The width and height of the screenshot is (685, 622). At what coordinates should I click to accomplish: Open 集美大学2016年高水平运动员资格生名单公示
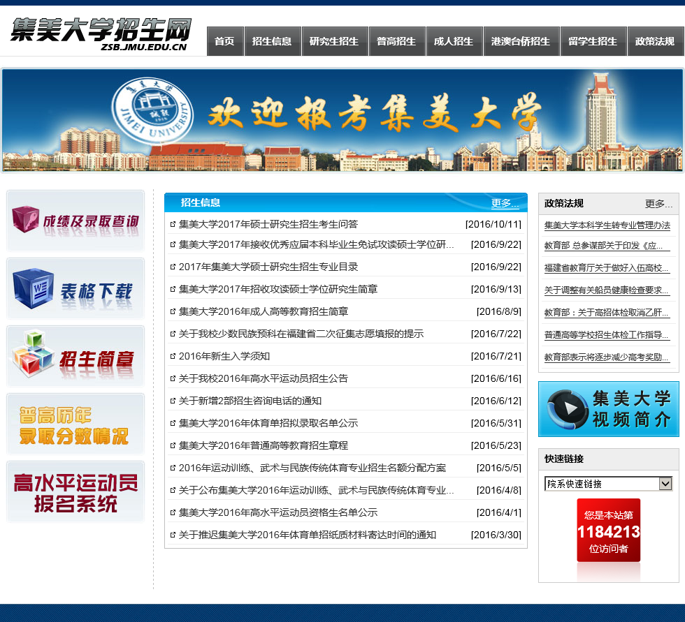(278, 512)
